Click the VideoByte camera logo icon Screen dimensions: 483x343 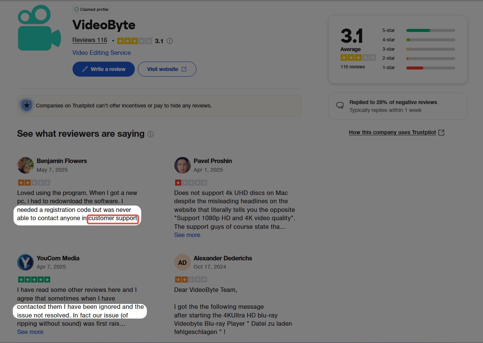coord(39,27)
